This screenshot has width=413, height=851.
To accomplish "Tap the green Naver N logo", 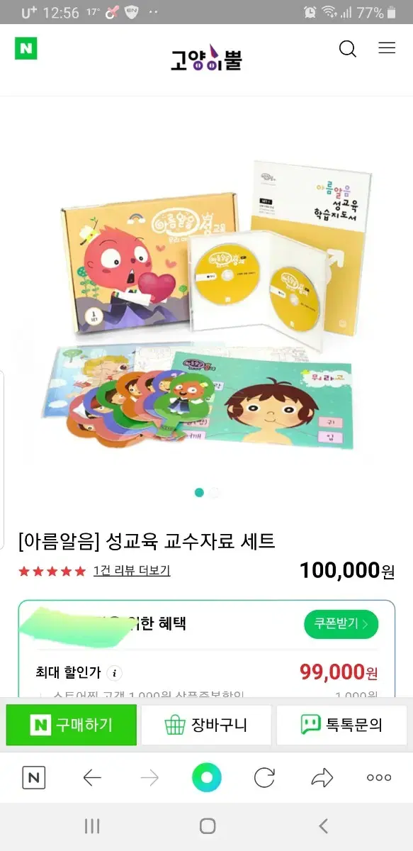I will coord(26,48).
